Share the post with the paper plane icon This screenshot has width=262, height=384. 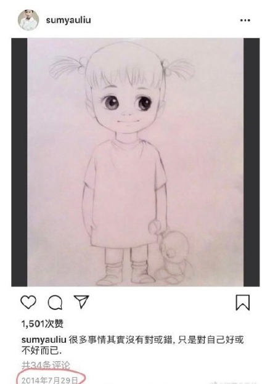pos(81,301)
